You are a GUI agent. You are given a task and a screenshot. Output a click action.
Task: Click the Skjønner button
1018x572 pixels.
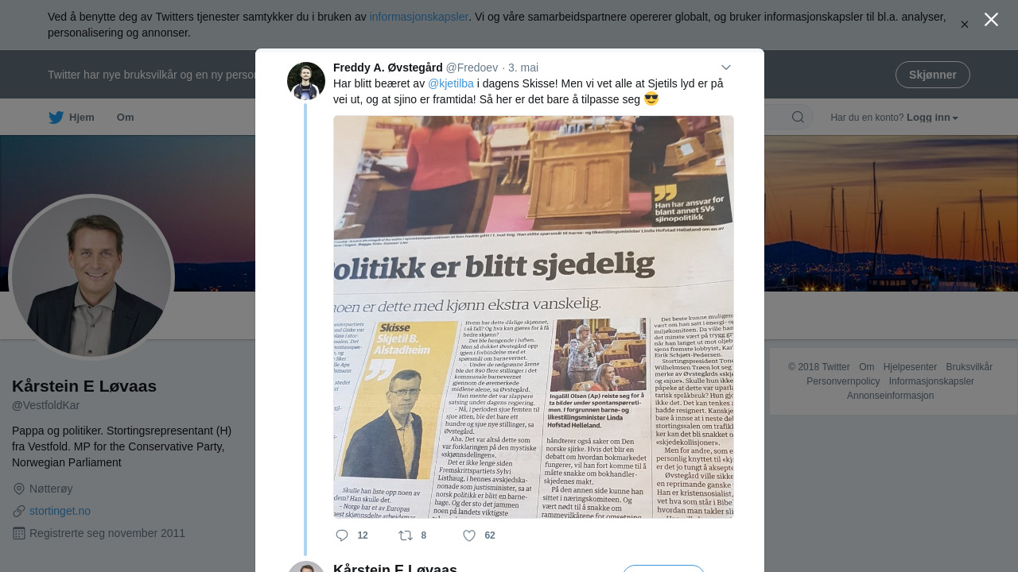tap(933, 75)
